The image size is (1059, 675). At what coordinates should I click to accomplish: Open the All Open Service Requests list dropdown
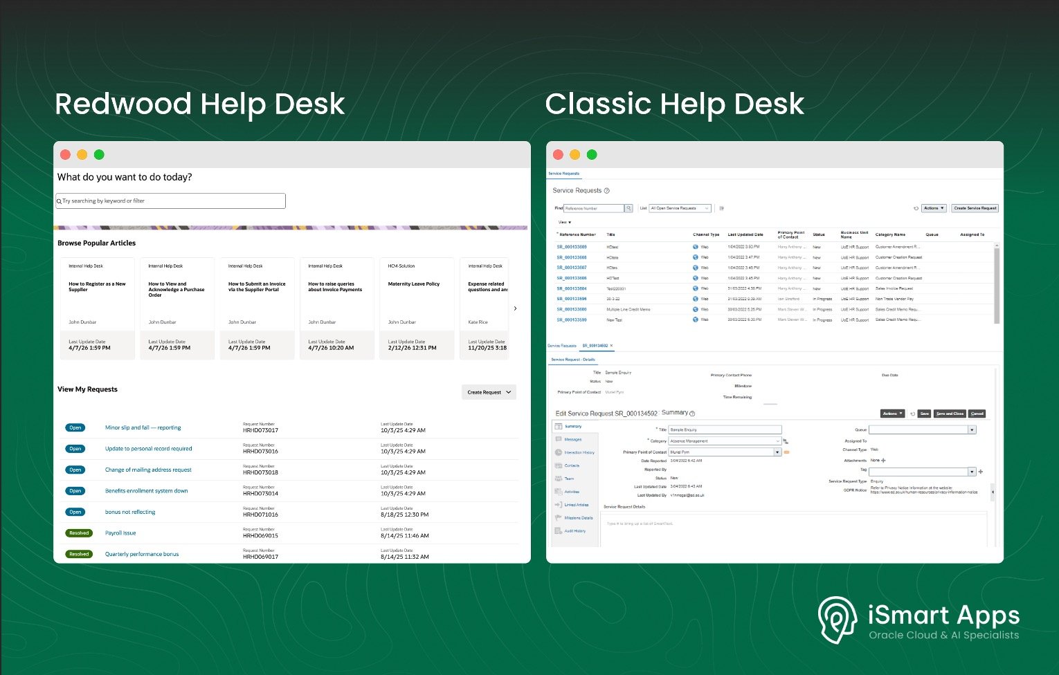(x=680, y=208)
